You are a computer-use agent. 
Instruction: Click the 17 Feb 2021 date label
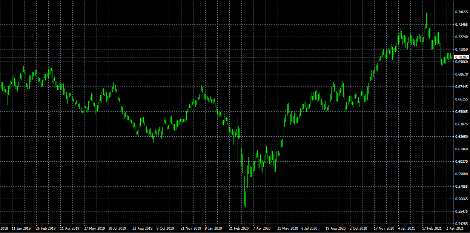point(432,228)
